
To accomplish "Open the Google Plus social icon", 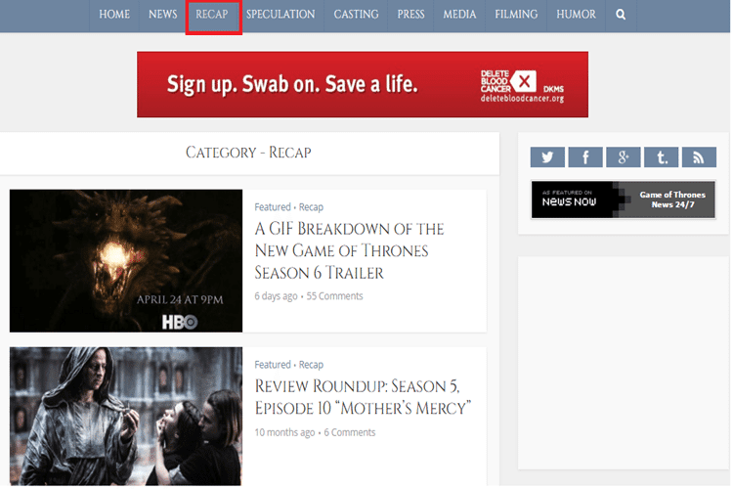I will click(x=624, y=157).
